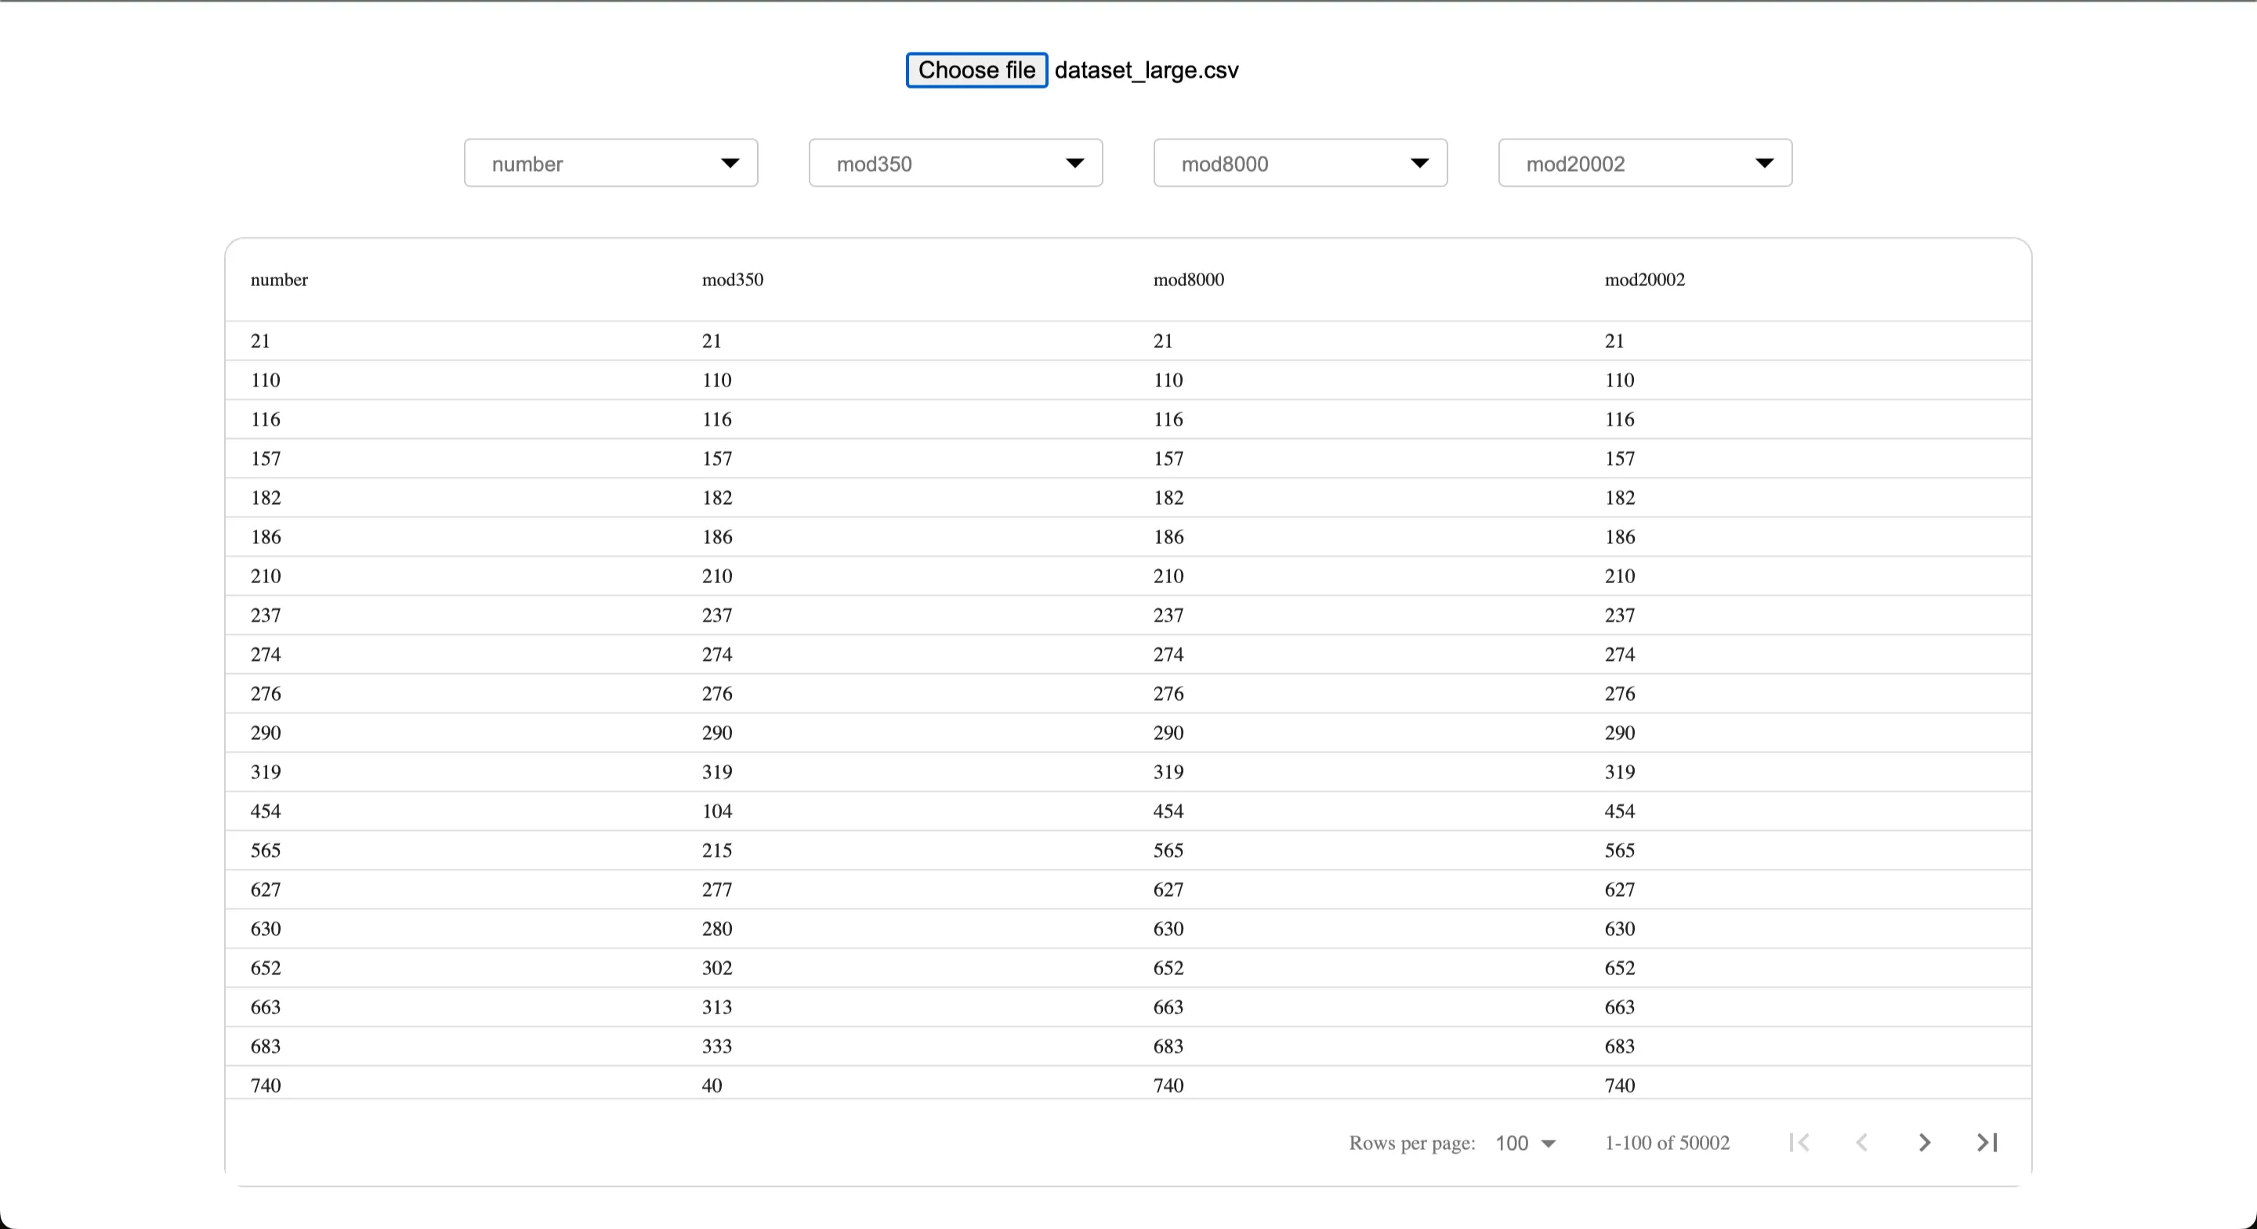Screen dimensions: 2257x1229
Task: Click number cell 186
Action: tap(266, 536)
